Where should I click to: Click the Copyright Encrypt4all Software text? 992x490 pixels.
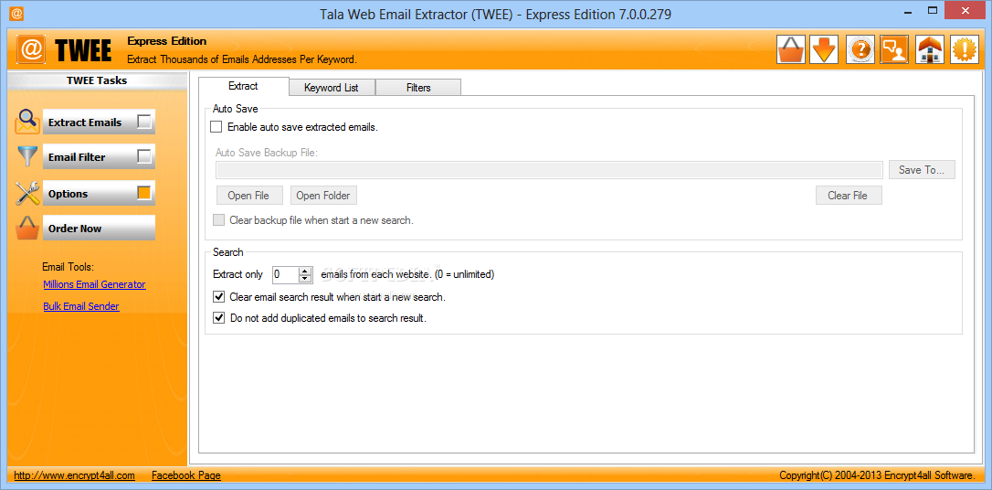(x=878, y=474)
